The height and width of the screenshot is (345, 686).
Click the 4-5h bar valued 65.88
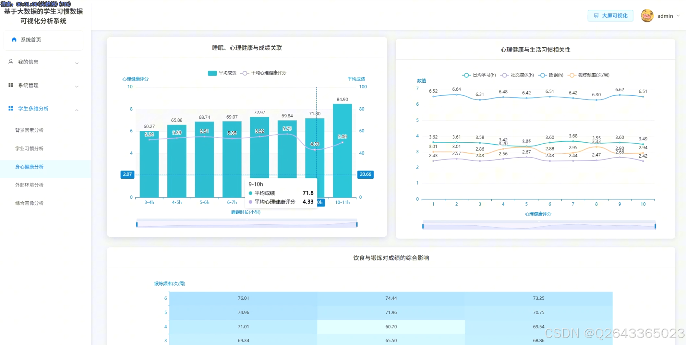(x=177, y=161)
